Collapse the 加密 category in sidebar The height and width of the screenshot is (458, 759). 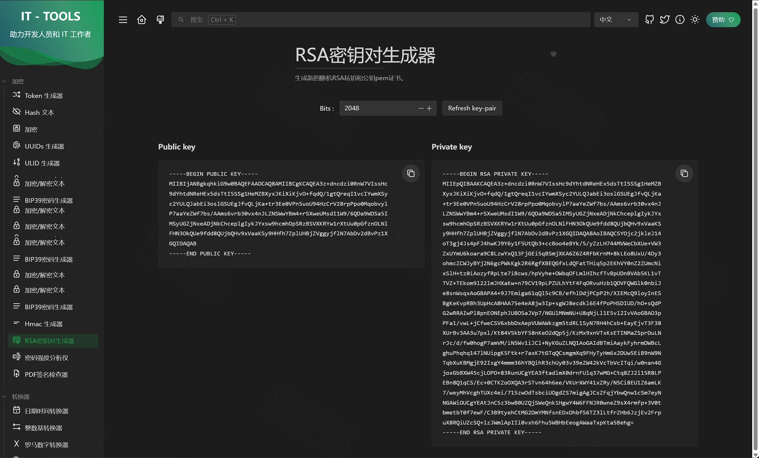click(13, 81)
